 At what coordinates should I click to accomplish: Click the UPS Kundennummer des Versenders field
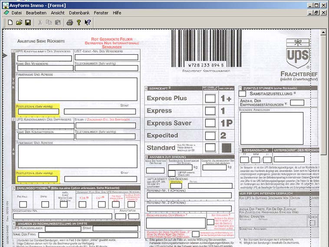click(44, 58)
